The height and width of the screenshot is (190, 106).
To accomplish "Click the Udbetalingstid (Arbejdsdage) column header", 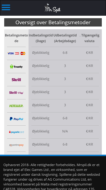I will (x=65, y=38).
